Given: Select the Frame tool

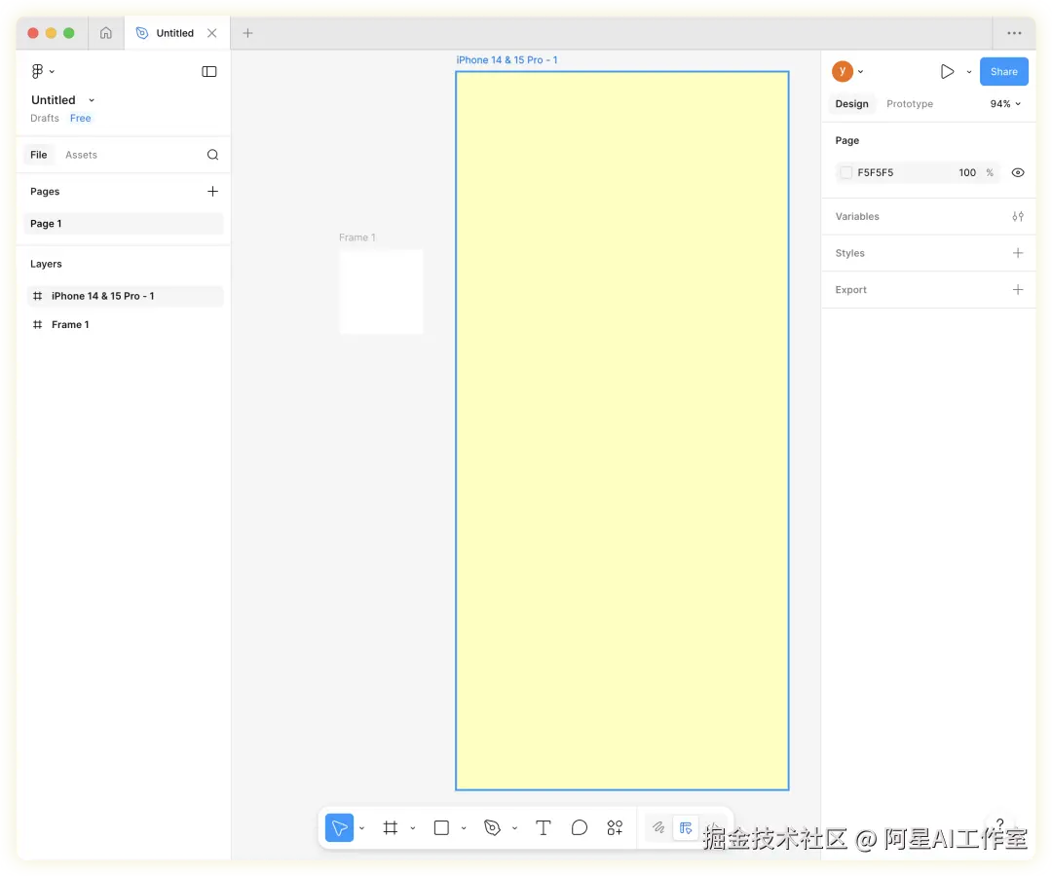Looking at the screenshot, I should [x=391, y=828].
